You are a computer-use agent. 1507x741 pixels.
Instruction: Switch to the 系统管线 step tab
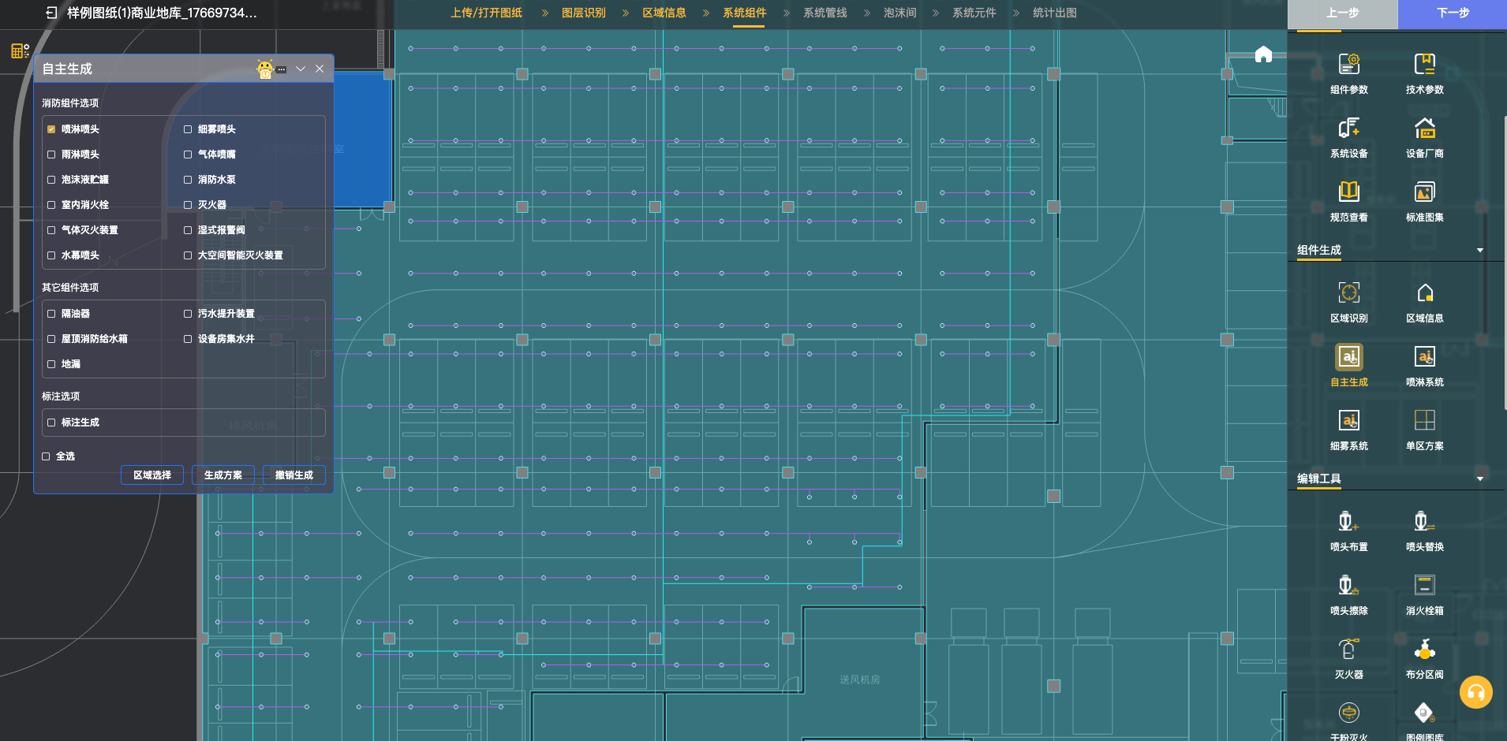click(825, 13)
